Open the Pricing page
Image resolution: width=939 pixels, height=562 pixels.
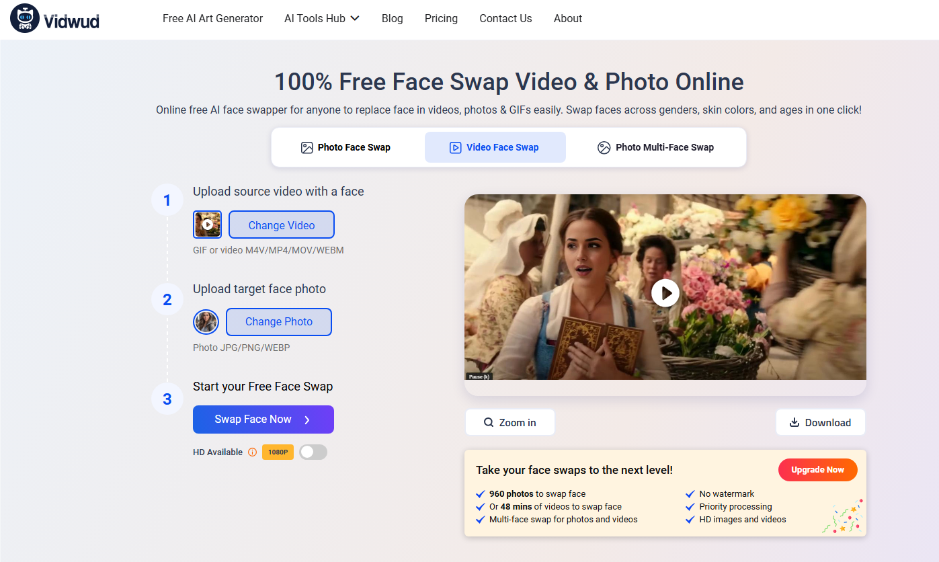click(441, 19)
